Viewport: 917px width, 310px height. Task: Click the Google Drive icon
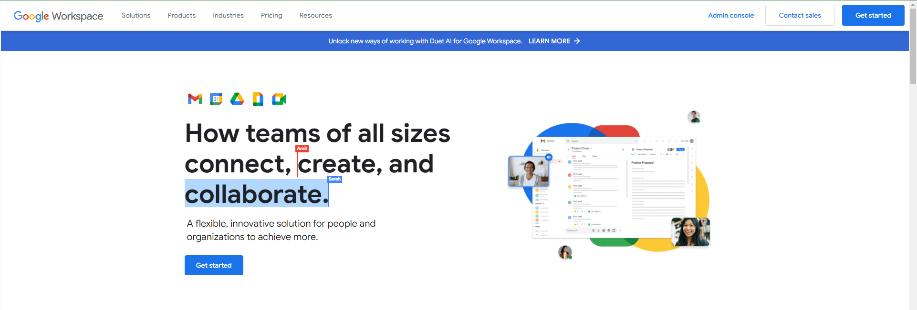pyautogui.click(x=237, y=99)
